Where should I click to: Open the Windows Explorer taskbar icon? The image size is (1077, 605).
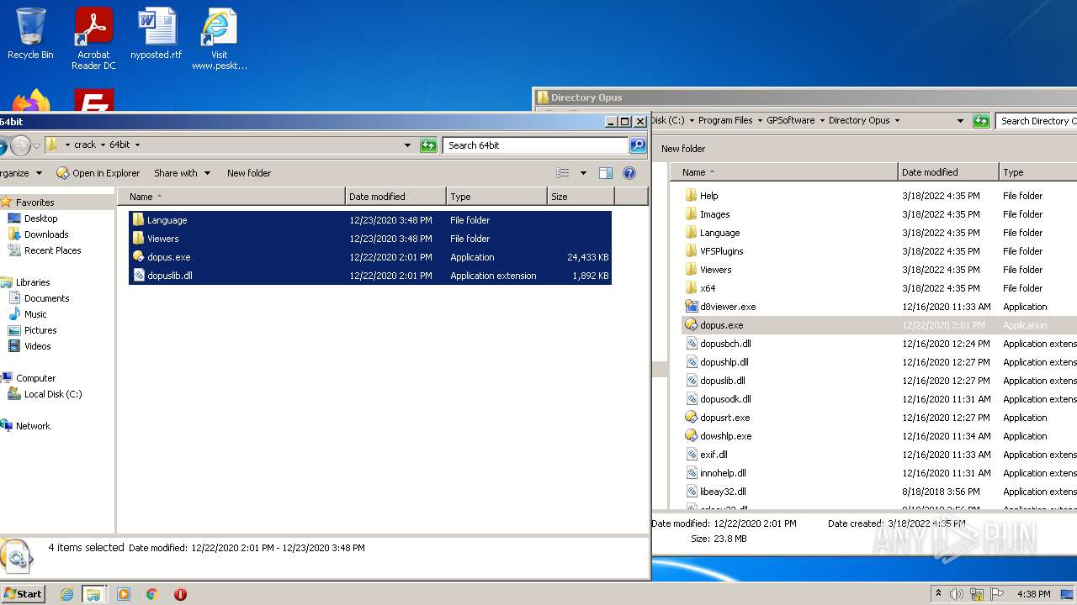point(93,594)
